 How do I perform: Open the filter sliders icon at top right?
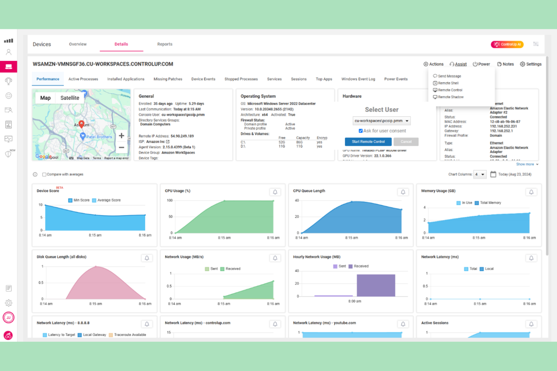(x=536, y=44)
